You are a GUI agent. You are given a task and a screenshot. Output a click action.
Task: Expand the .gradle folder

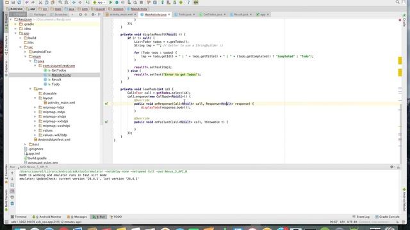(15, 24)
